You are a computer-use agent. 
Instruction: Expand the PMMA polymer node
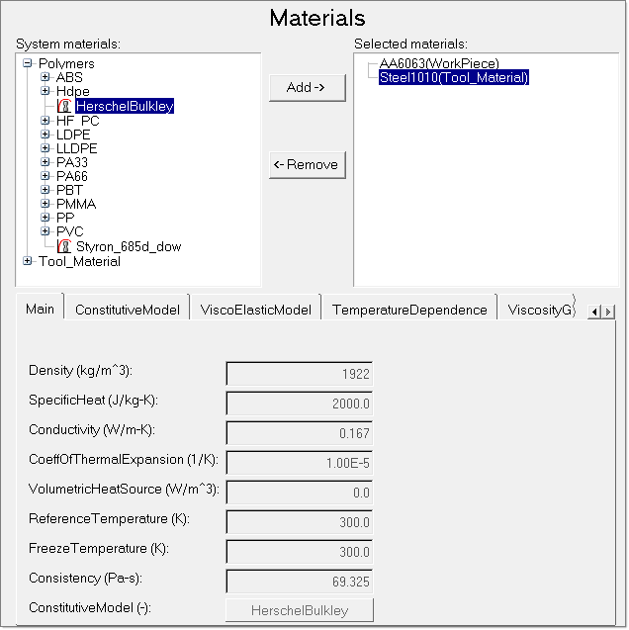click(x=45, y=204)
